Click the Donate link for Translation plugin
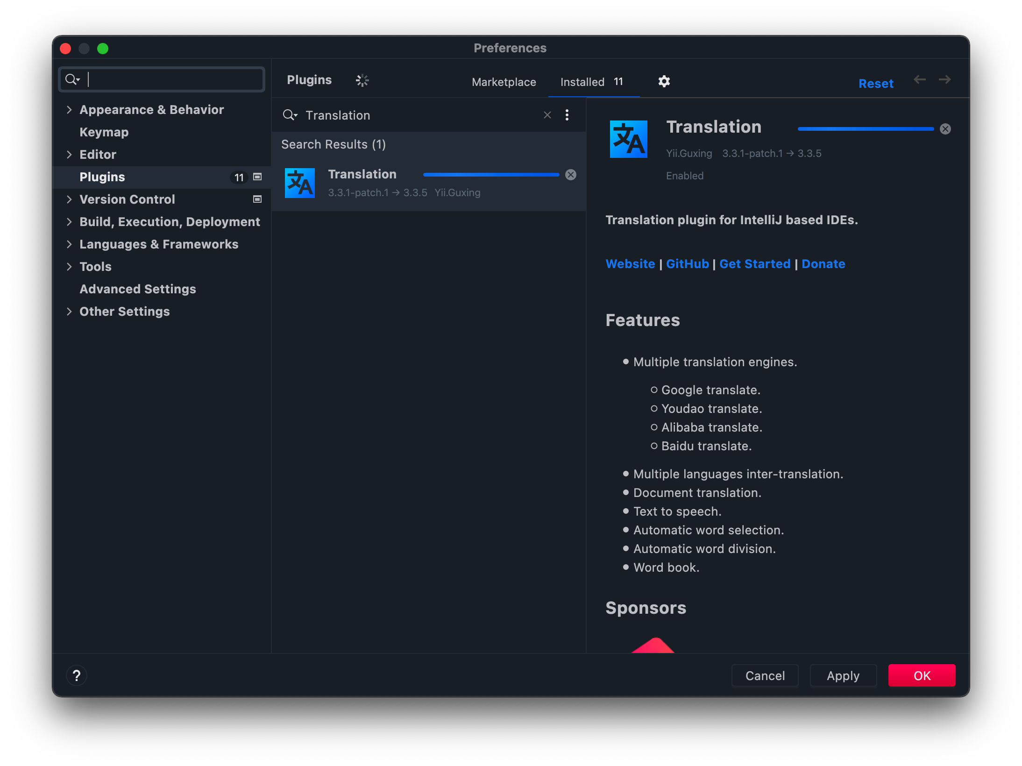 point(824,264)
